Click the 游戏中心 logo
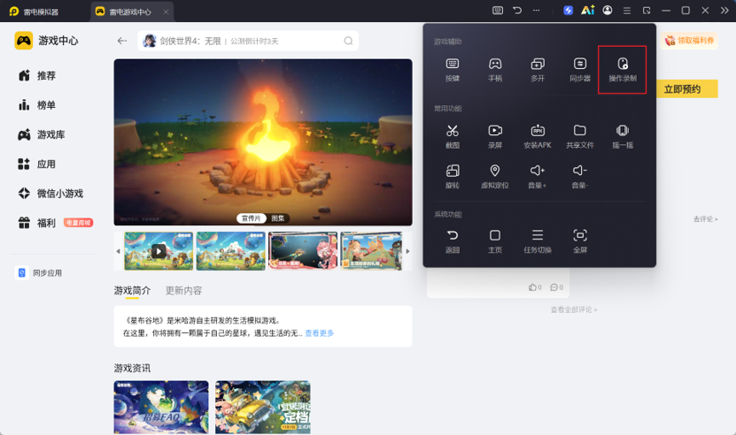736x435 pixels. (x=46, y=41)
